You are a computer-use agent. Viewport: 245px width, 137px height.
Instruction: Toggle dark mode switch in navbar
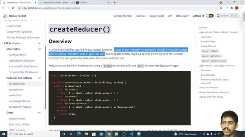(x=209, y=16)
